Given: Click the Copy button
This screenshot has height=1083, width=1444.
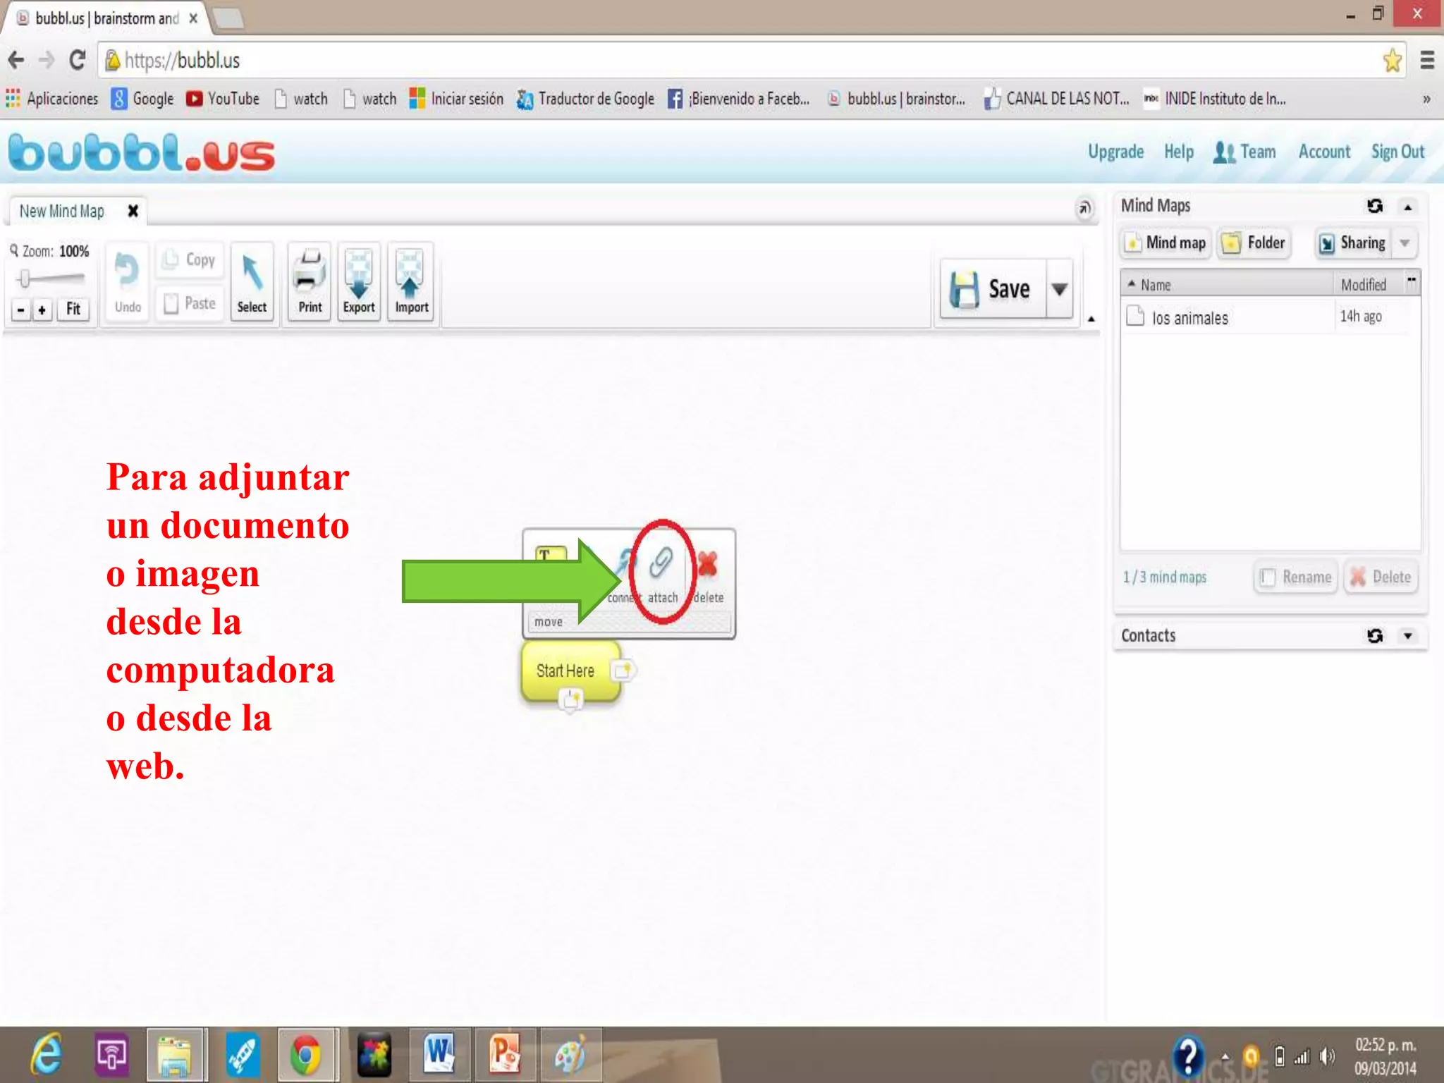Looking at the screenshot, I should [189, 260].
